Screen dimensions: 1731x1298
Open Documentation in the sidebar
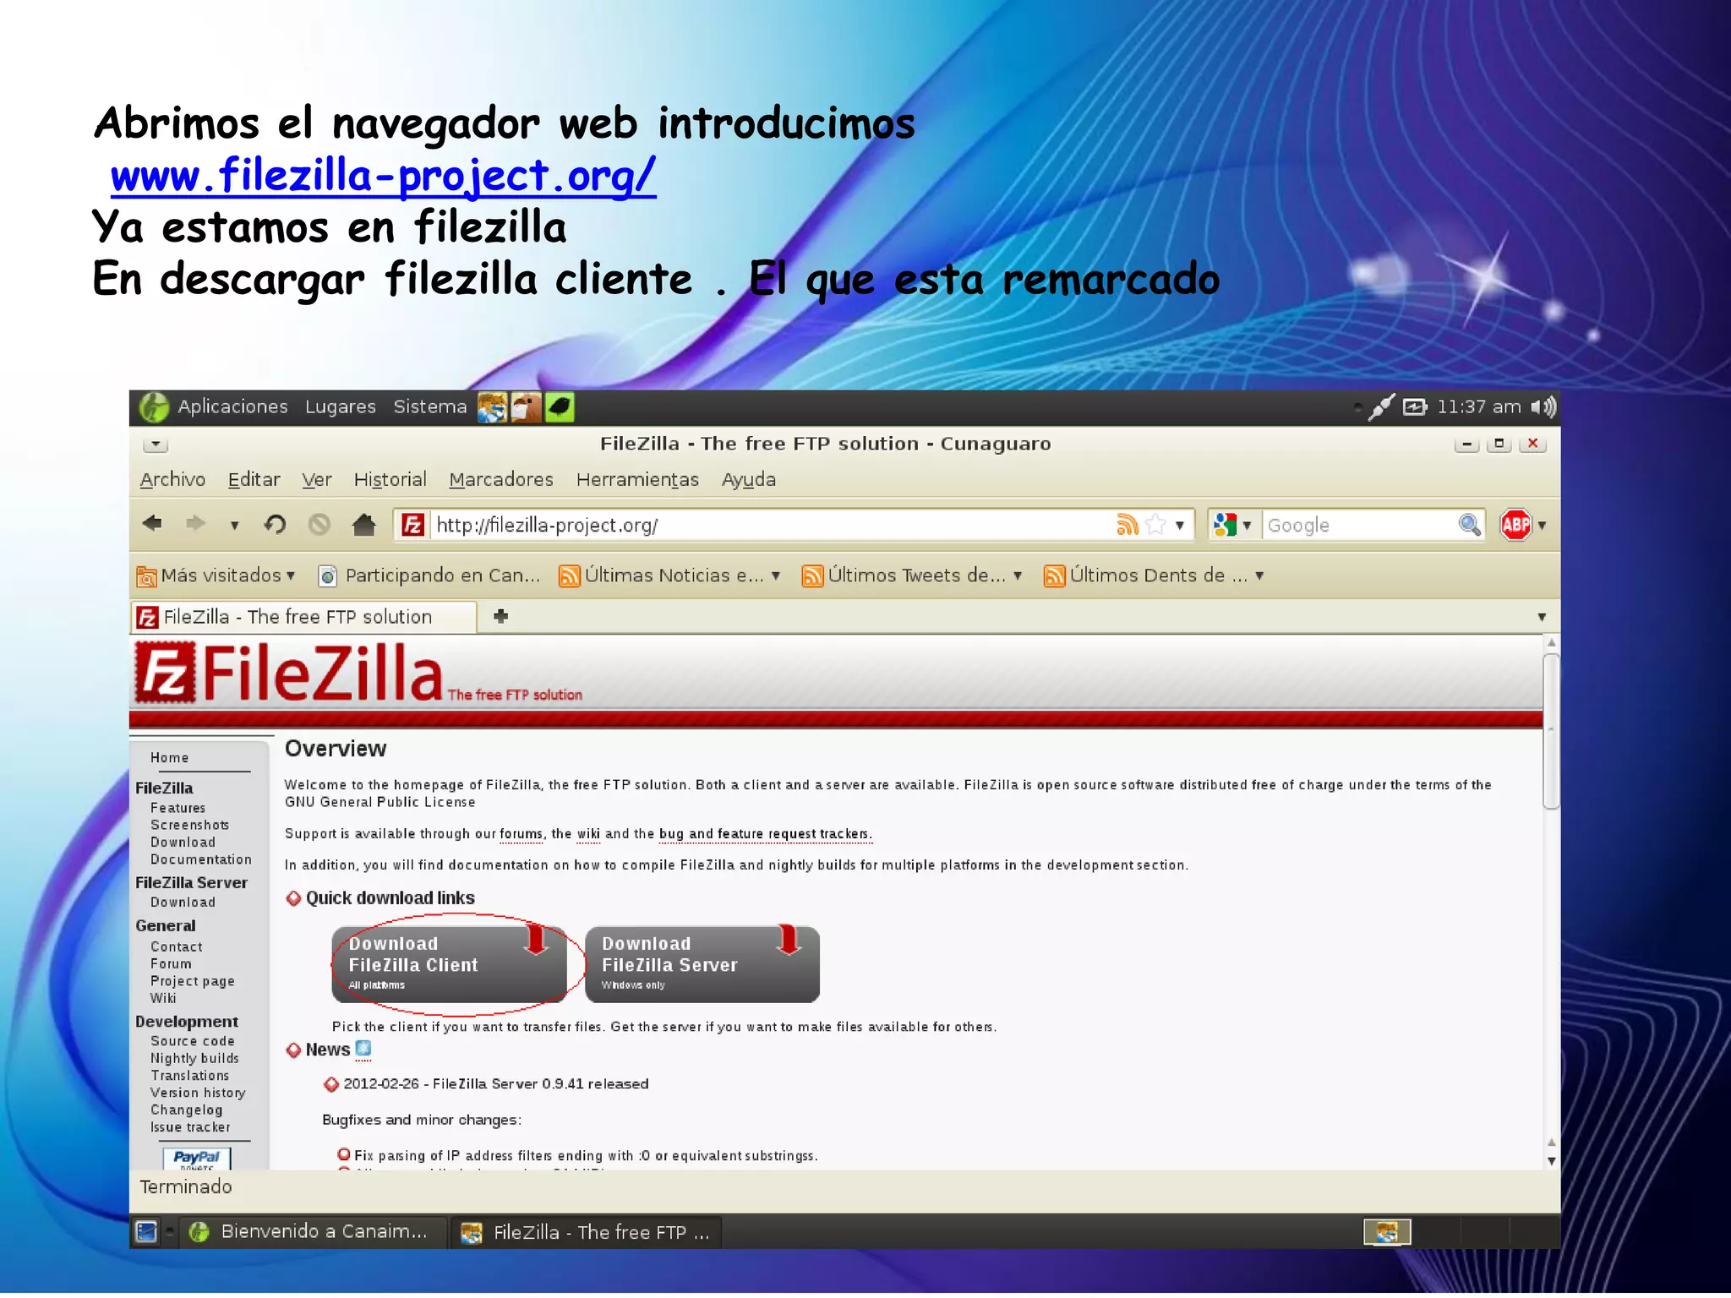point(201,859)
